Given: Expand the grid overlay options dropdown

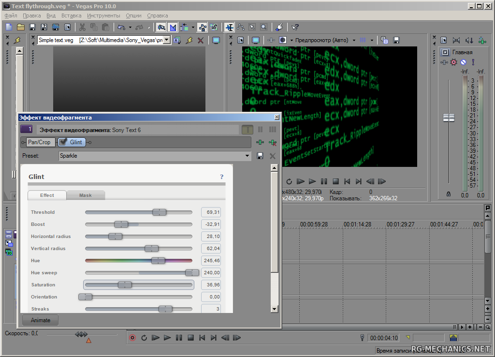Looking at the screenshot, I should coord(372,40).
